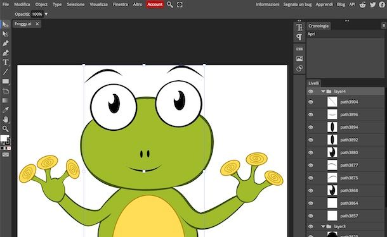Open the Facebook link icon
The image size is (387, 237).
(383, 4)
